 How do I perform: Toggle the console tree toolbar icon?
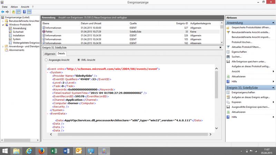18,12
